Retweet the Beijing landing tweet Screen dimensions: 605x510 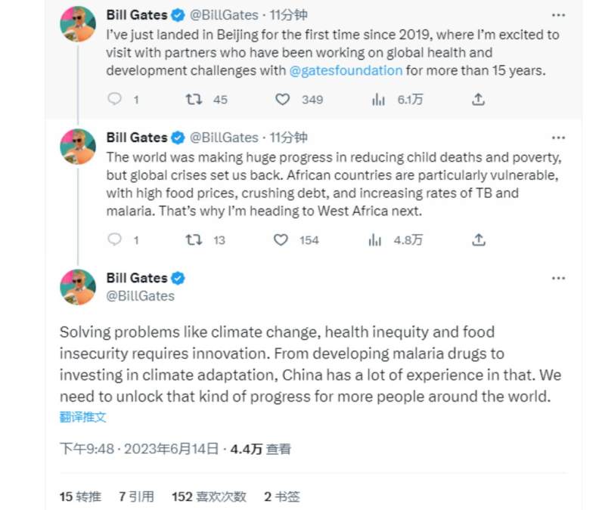[x=193, y=100]
